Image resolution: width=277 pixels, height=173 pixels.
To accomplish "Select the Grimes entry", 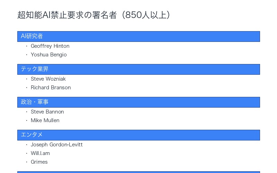I will tap(39, 162).
